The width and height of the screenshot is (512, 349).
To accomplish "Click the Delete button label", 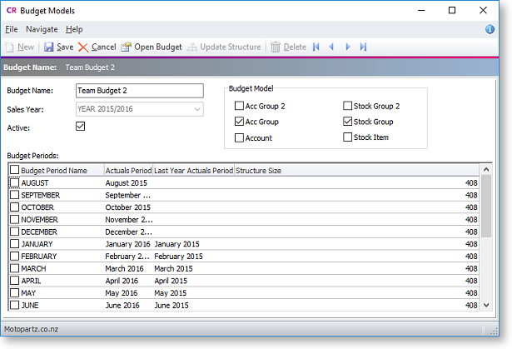I will (x=295, y=47).
